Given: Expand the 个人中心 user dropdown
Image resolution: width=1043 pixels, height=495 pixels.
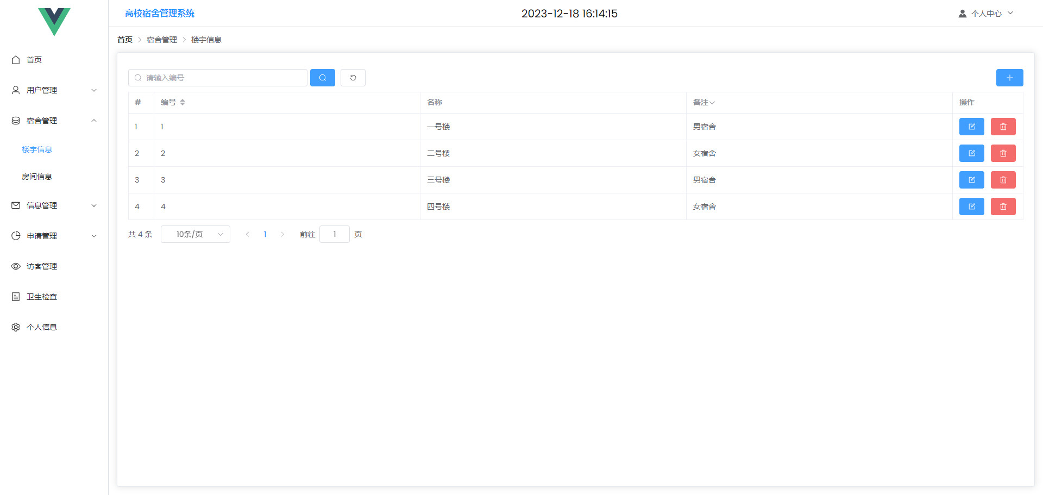Looking at the screenshot, I should point(986,14).
